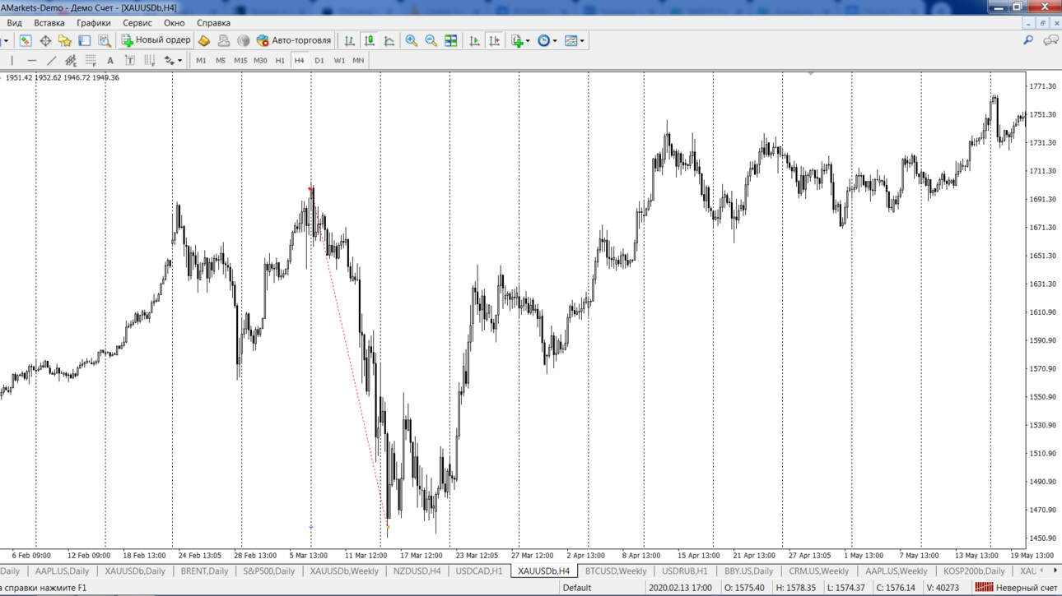Switch to BTCUSD,Weekly chart tab
Image resolution: width=1062 pixels, height=596 pixels.
coord(616,571)
